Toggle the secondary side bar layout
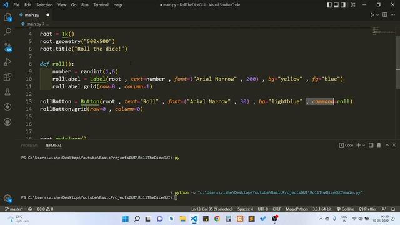 click(x=343, y=4)
